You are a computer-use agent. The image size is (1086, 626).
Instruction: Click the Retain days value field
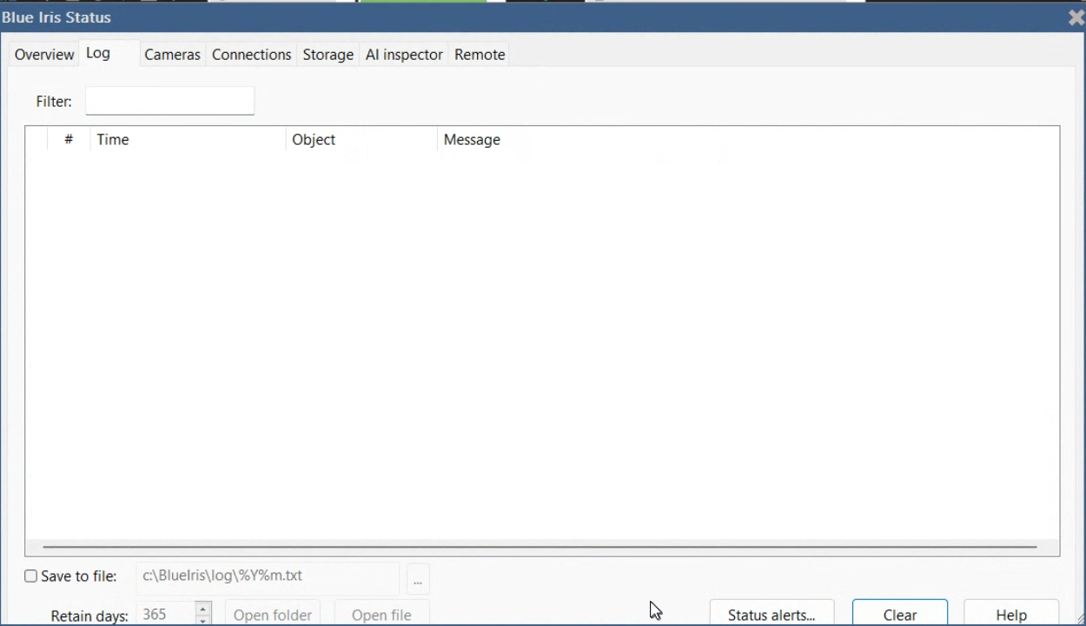pyautogui.click(x=165, y=615)
